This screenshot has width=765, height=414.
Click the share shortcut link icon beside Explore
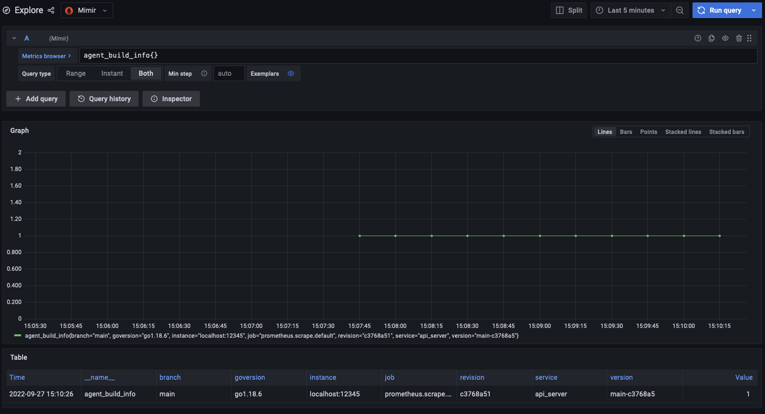[x=50, y=10]
